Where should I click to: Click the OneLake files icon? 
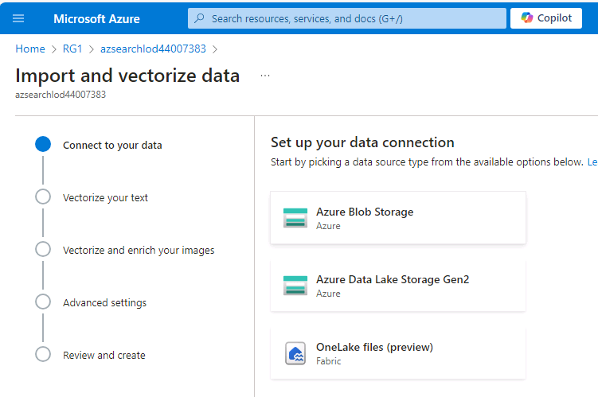click(x=295, y=353)
